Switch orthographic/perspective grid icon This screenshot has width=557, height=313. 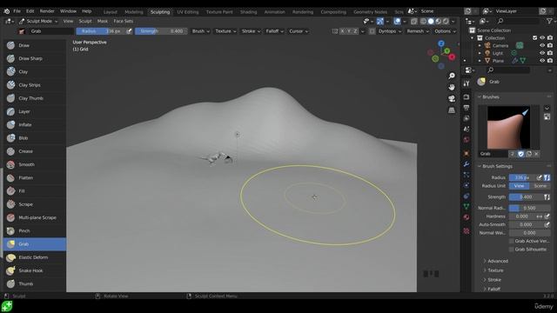452,110
